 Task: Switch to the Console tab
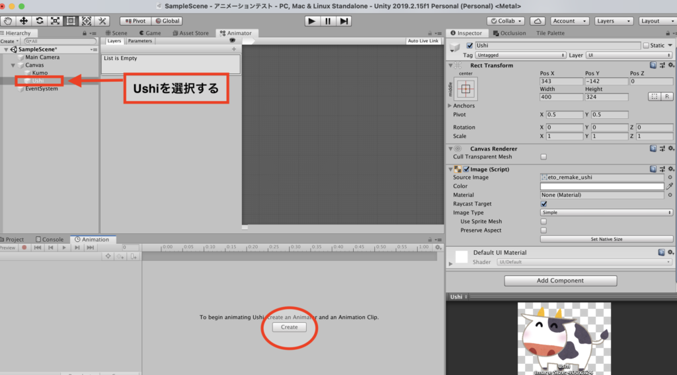(50, 239)
